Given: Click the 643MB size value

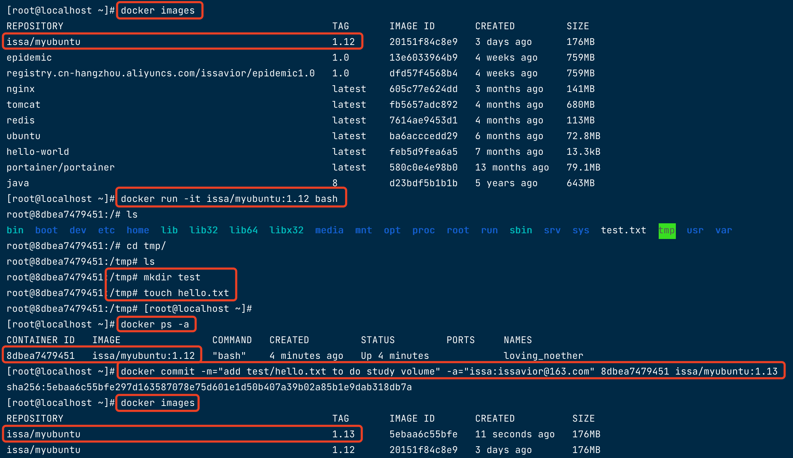Looking at the screenshot, I should pos(580,183).
